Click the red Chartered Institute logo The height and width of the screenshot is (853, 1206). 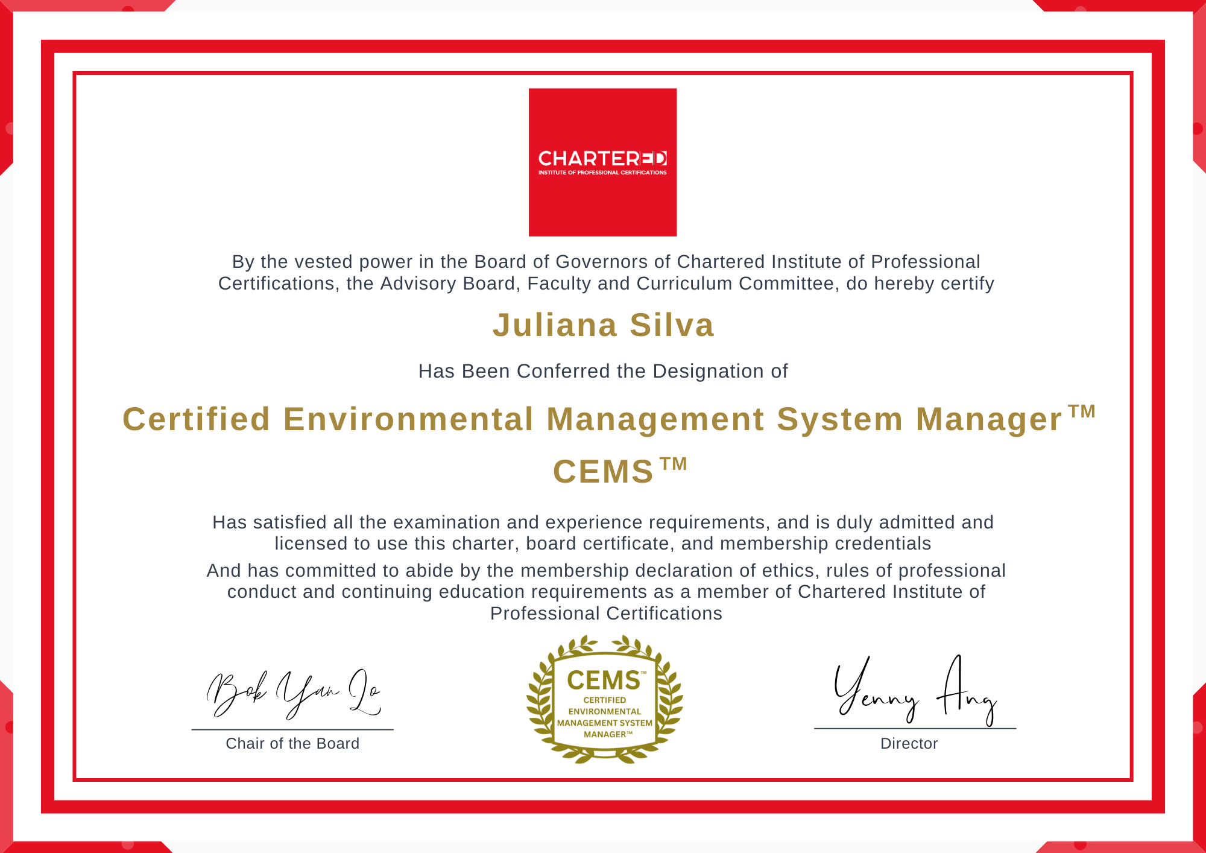(602, 162)
